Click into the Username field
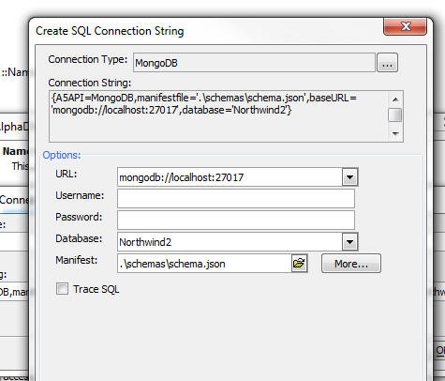This screenshot has height=381, width=445. point(236,198)
